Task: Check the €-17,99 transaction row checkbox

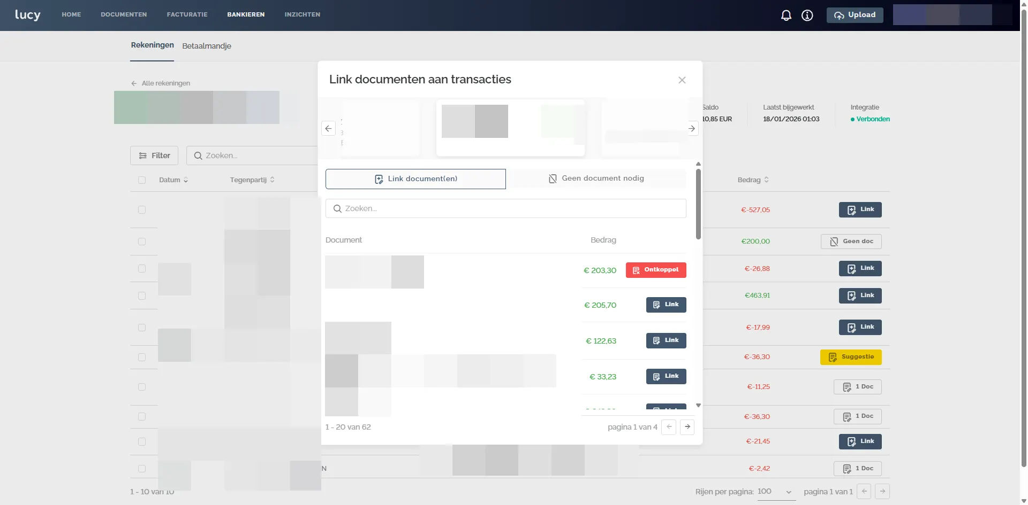Action: click(142, 328)
